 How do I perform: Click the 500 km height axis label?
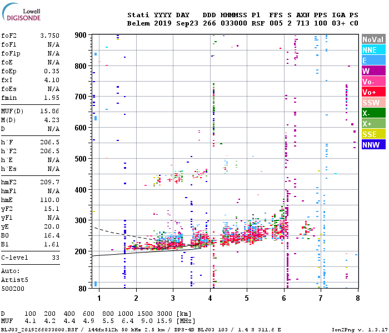click(81, 159)
